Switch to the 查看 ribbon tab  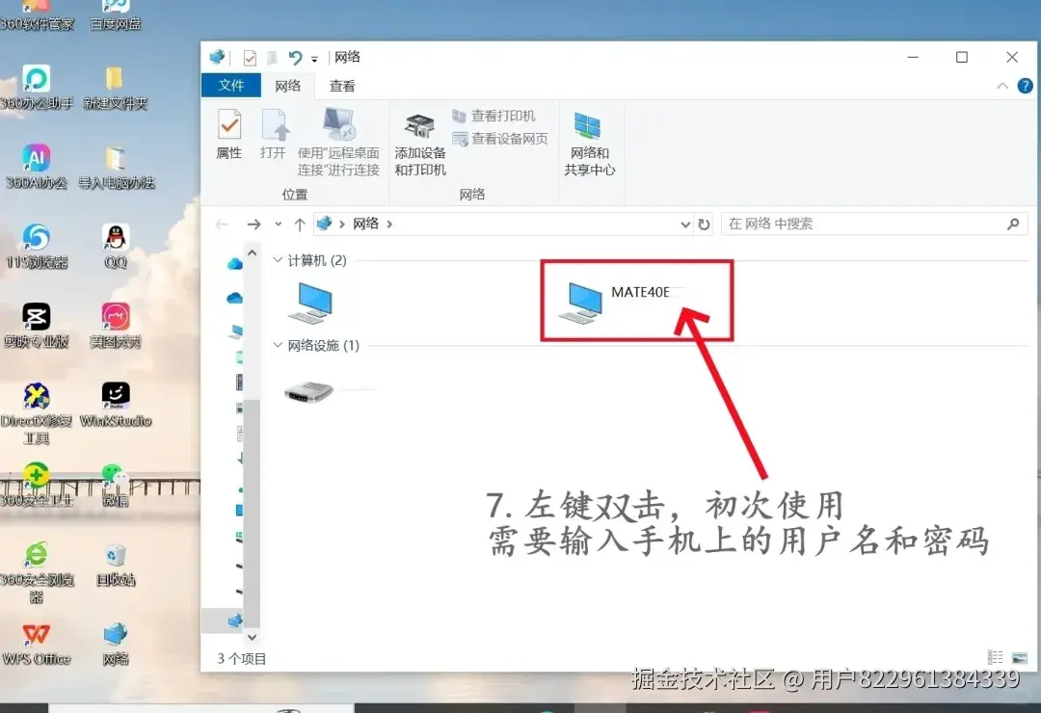(x=342, y=85)
